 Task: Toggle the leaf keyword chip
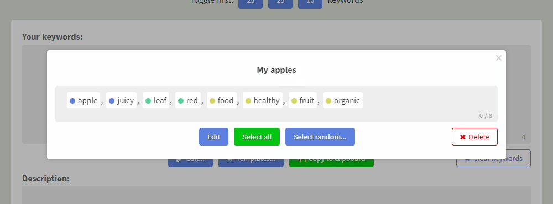tap(156, 100)
